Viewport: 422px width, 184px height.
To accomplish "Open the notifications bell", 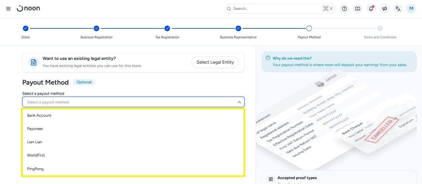I will [x=371, y=9].
